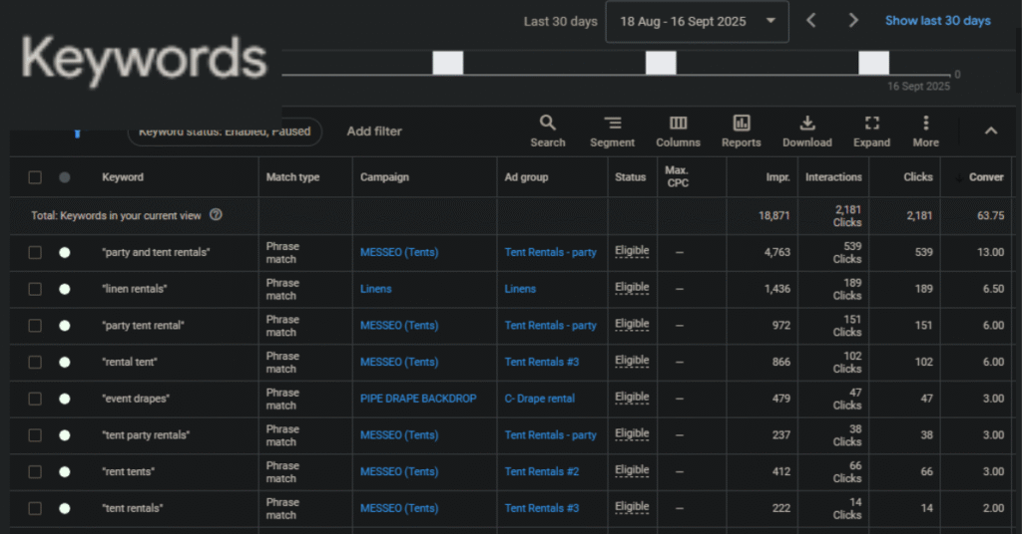
Task: Sort by the Clicks column header
Action: 917,177
